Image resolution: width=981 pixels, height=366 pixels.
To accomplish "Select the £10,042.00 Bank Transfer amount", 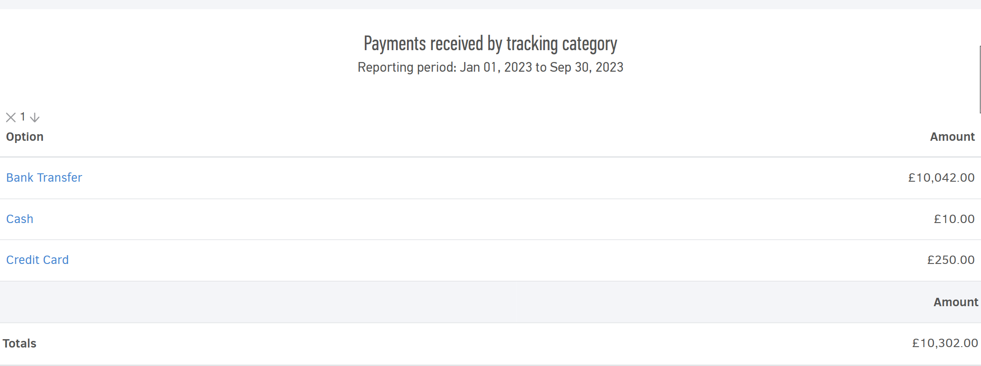I will pos(941,178).
